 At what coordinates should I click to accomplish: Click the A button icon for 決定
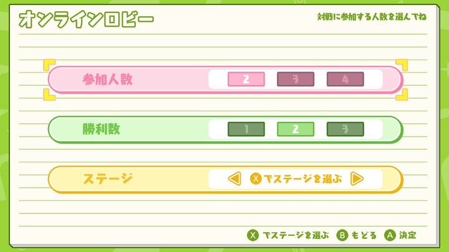[x=390, y=236]
